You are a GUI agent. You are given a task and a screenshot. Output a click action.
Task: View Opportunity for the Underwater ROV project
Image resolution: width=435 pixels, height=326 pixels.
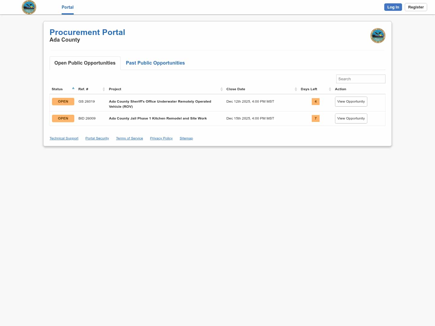pyautogui.click(x=351, y=101)
